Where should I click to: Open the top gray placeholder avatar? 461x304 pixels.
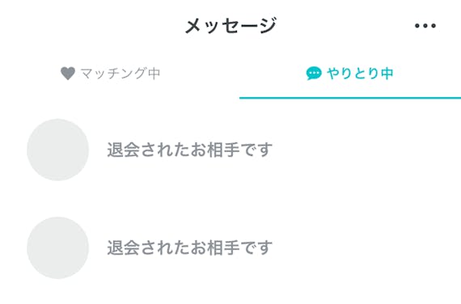click(x=58, y=150)
